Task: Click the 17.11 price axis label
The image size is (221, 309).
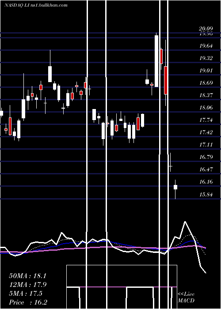Action: tap(206, 145)
